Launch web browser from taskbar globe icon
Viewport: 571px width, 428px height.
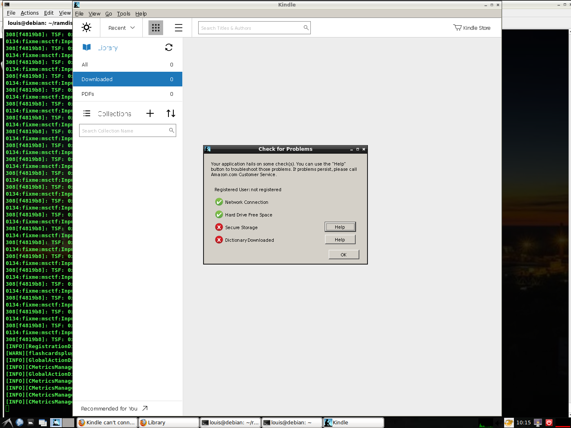pyautogui.click(x=19, y=423)
